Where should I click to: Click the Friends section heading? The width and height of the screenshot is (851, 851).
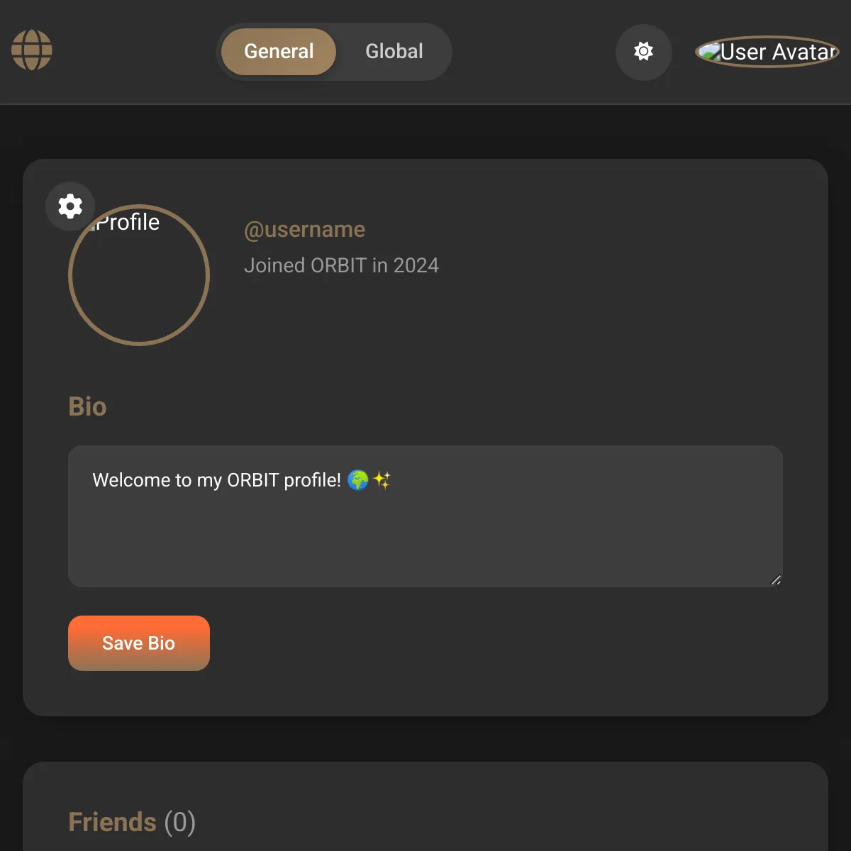point(112,823)
